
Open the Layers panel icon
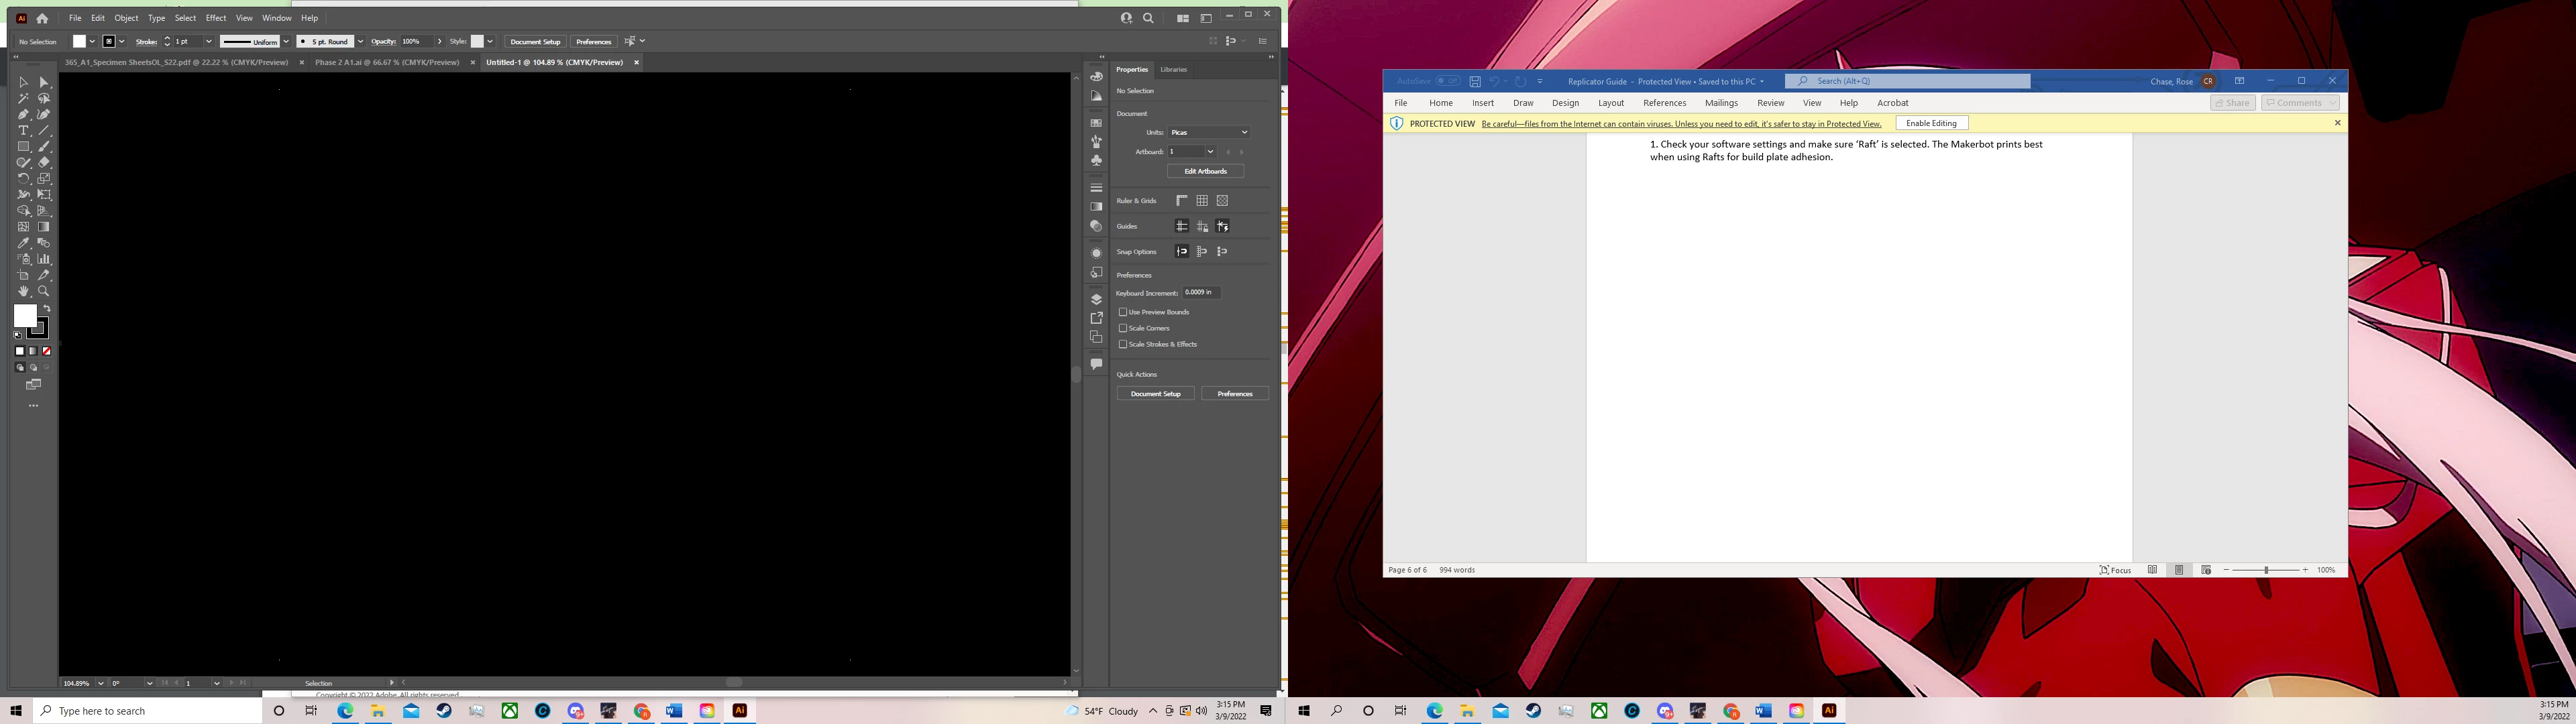(1096, 299)
